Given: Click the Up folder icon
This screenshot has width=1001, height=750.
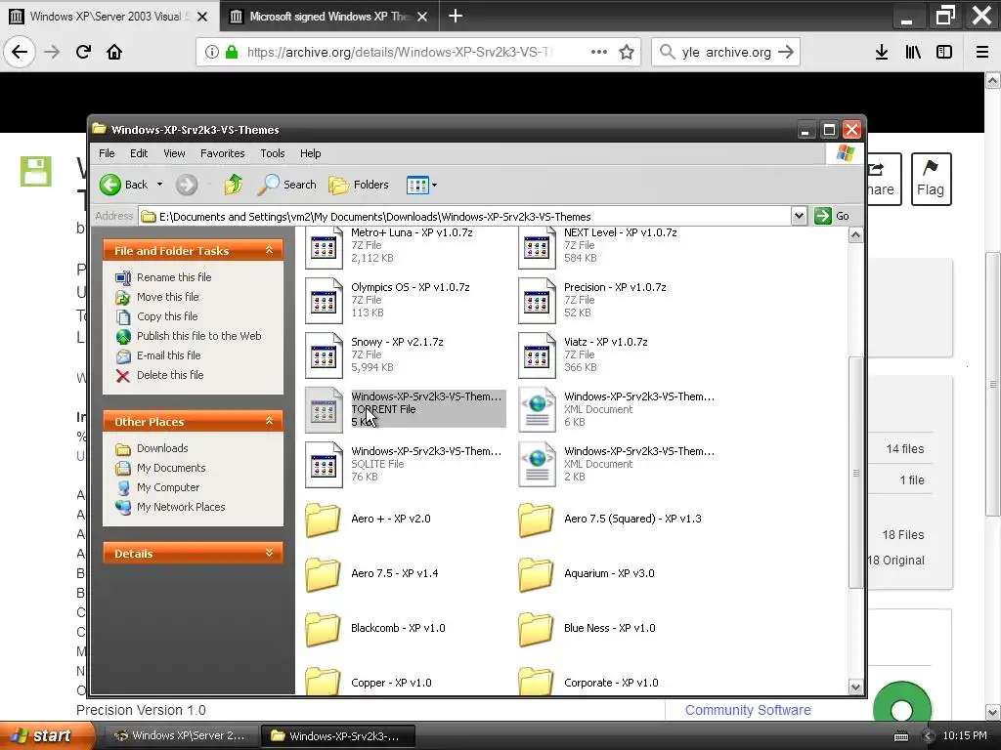Looking at the screenshot, I should (233, 185).
